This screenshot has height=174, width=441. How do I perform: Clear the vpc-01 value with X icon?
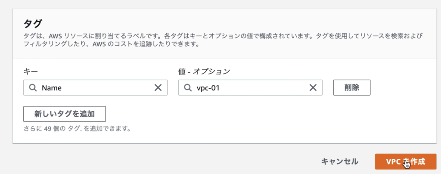click(x=313, y=88)
